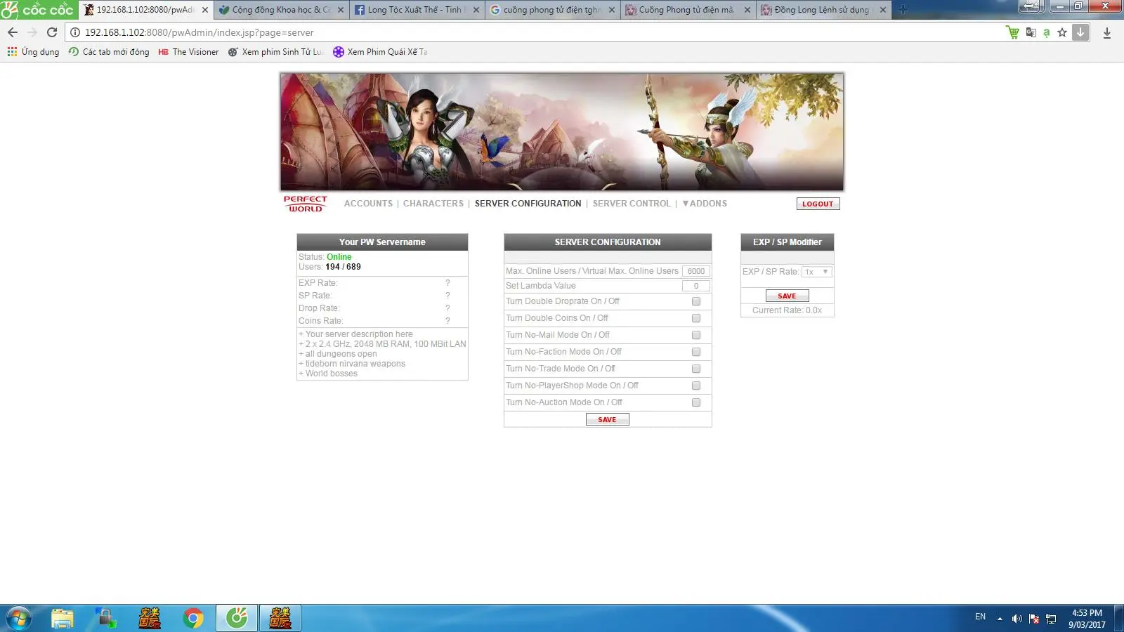Open Google Chrome from the taskbar

click(193, 618)
